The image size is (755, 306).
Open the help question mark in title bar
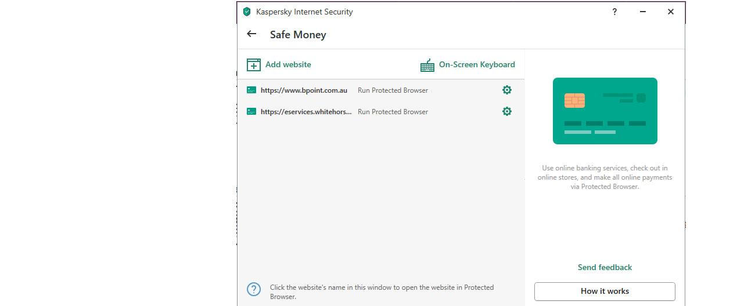(x=614, y=12)
